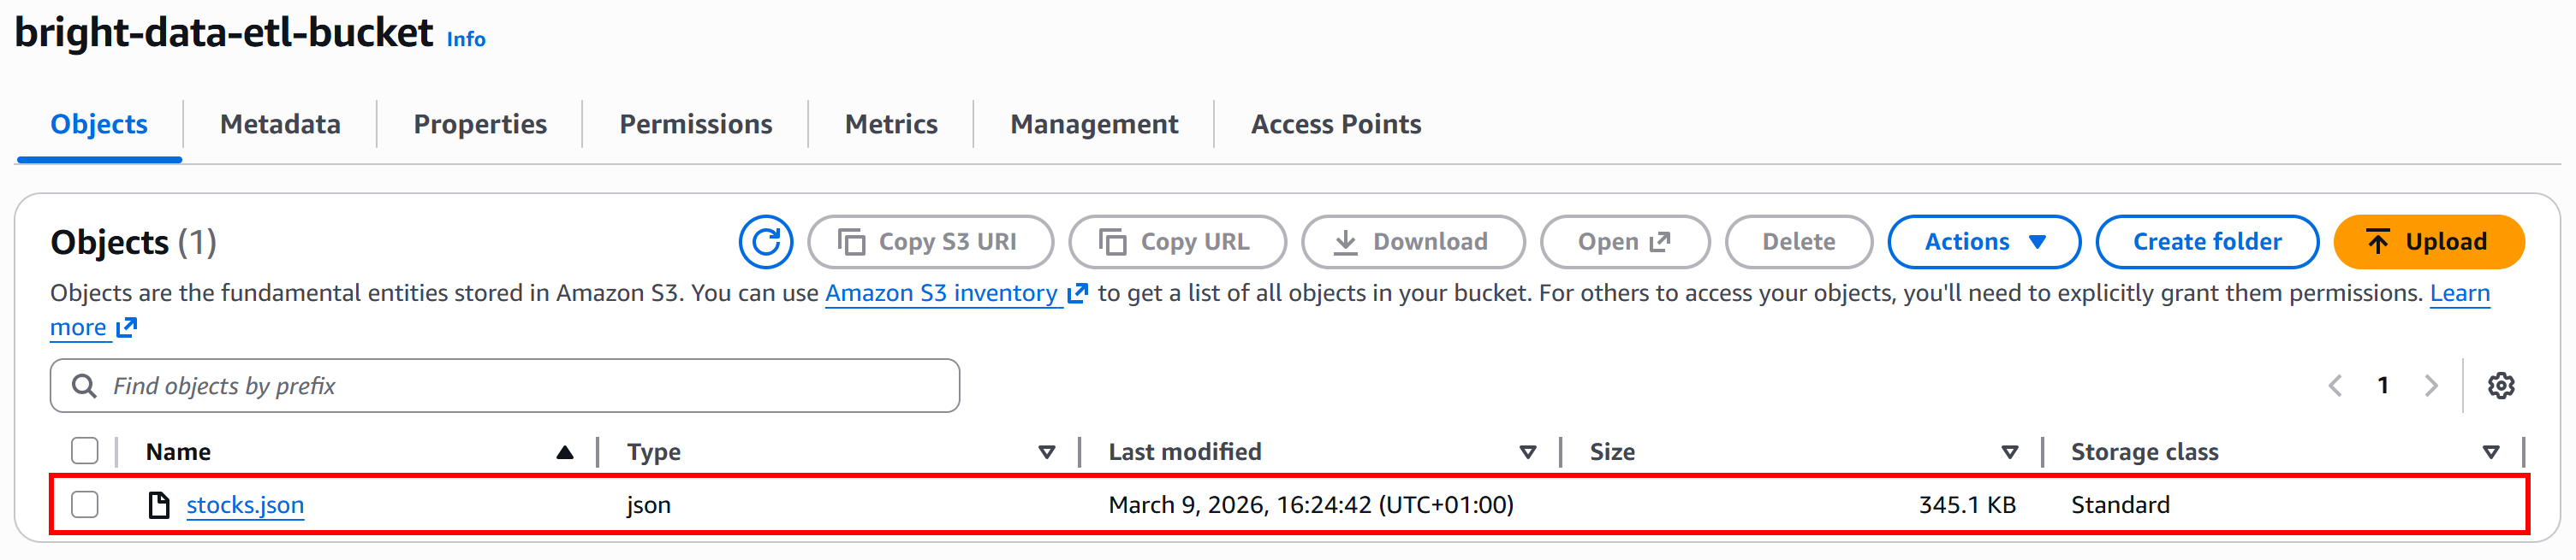Click the previous page chevron
The image size is (2576, 560).
click(x=2335, y=386)
